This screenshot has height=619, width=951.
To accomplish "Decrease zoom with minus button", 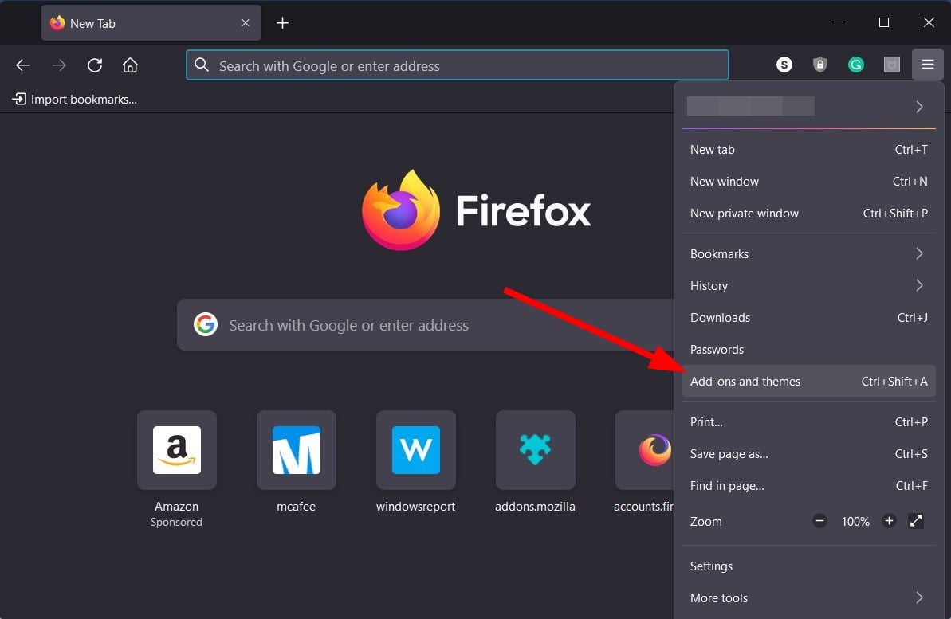I will point(819,521).
